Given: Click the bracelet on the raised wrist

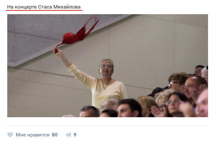Looking at the screenshot, I should (x=65, y=61).
